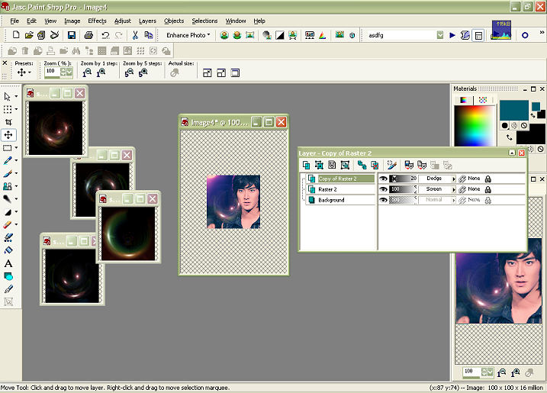Select the Copy of Raster 2 layer row
Screen dimensions: 547x393
[x=340, y=179]
